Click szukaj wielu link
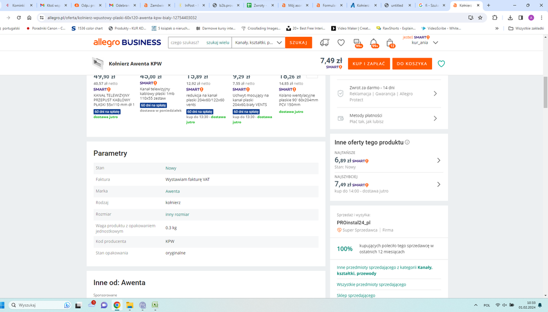Viewport: 548px width, 312px height. 218,43
